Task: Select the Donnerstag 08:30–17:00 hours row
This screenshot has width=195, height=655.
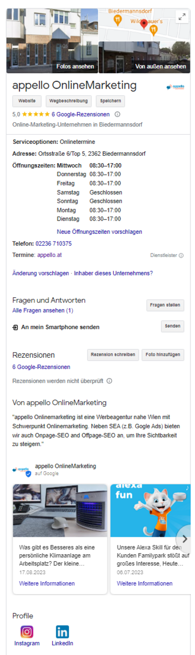Action: pyautogui.click(x=89, y=174)
